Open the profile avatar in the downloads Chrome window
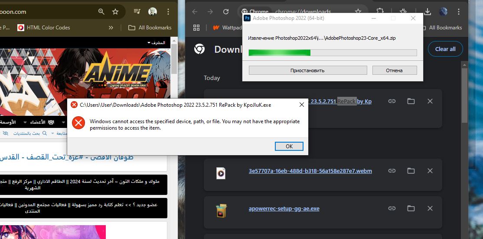This screenshot has height=239, width=483. click(x=443, y=12)
